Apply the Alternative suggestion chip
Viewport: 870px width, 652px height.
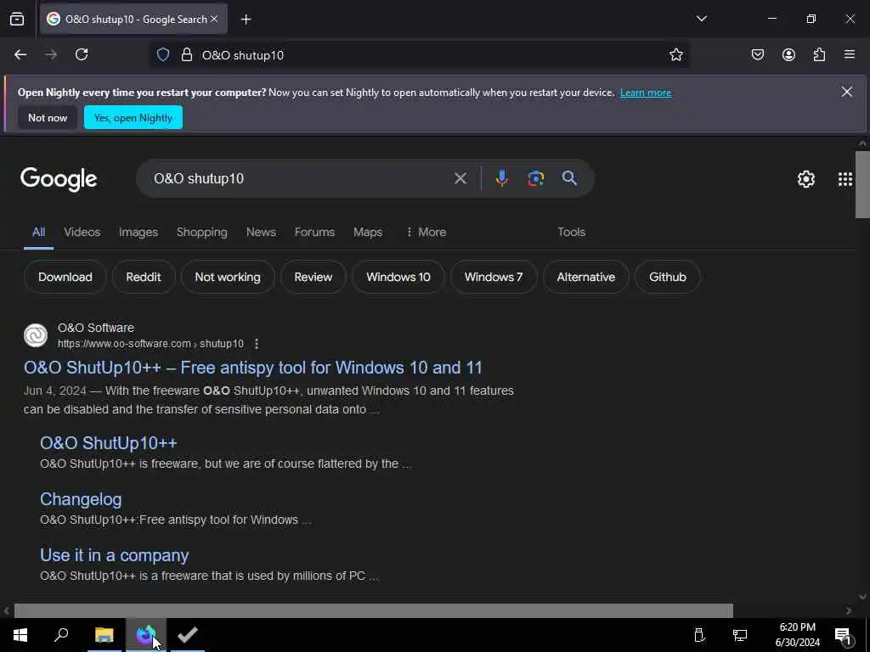[x=586, y=278]
